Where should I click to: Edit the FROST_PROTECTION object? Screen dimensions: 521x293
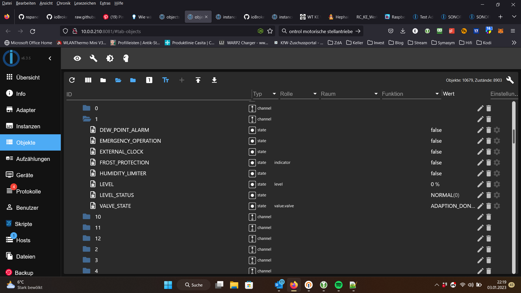pyautogui.click(x=480, y=163)
